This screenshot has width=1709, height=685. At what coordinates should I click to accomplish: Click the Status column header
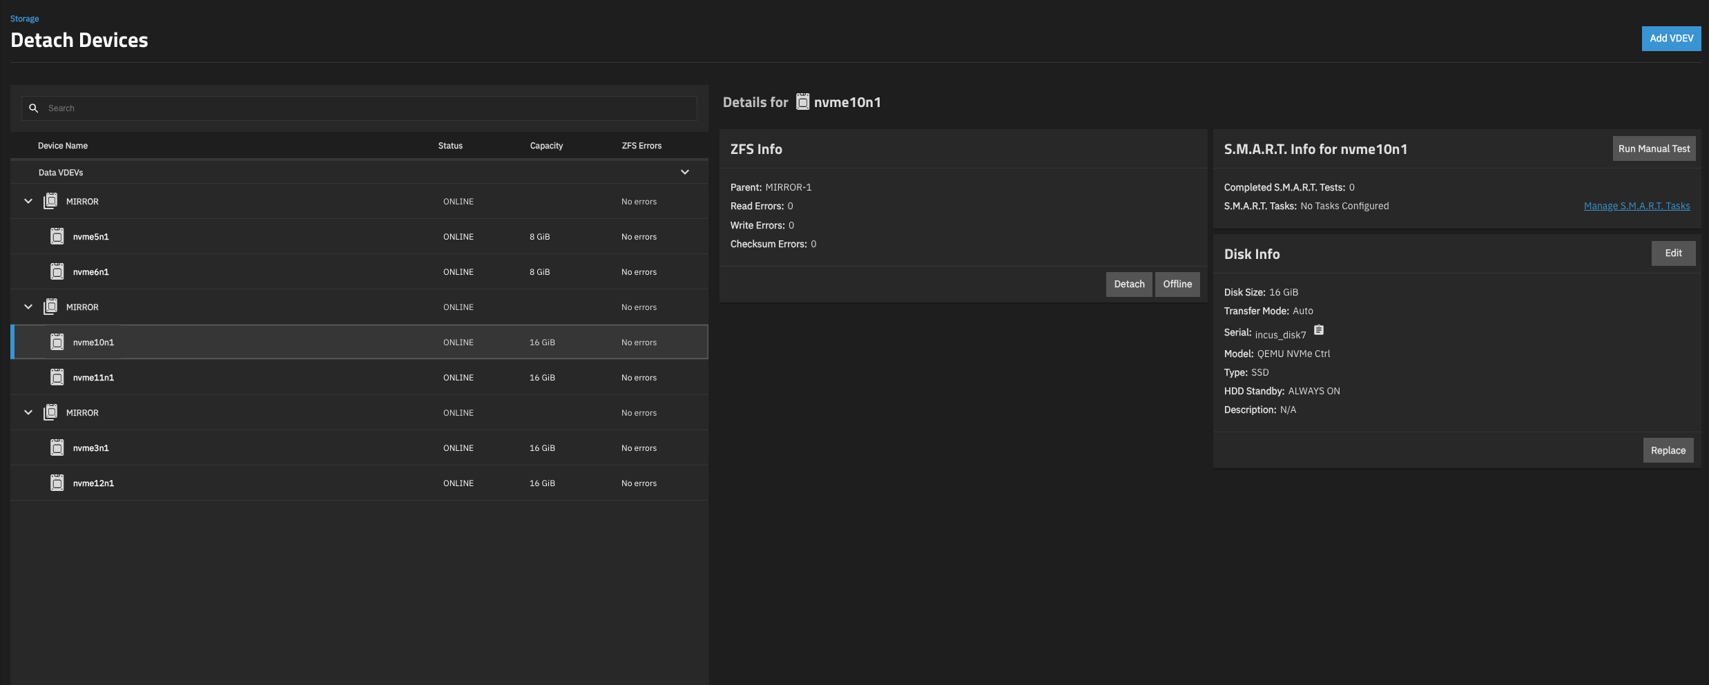pyautogui.click(x=450, y=146)
